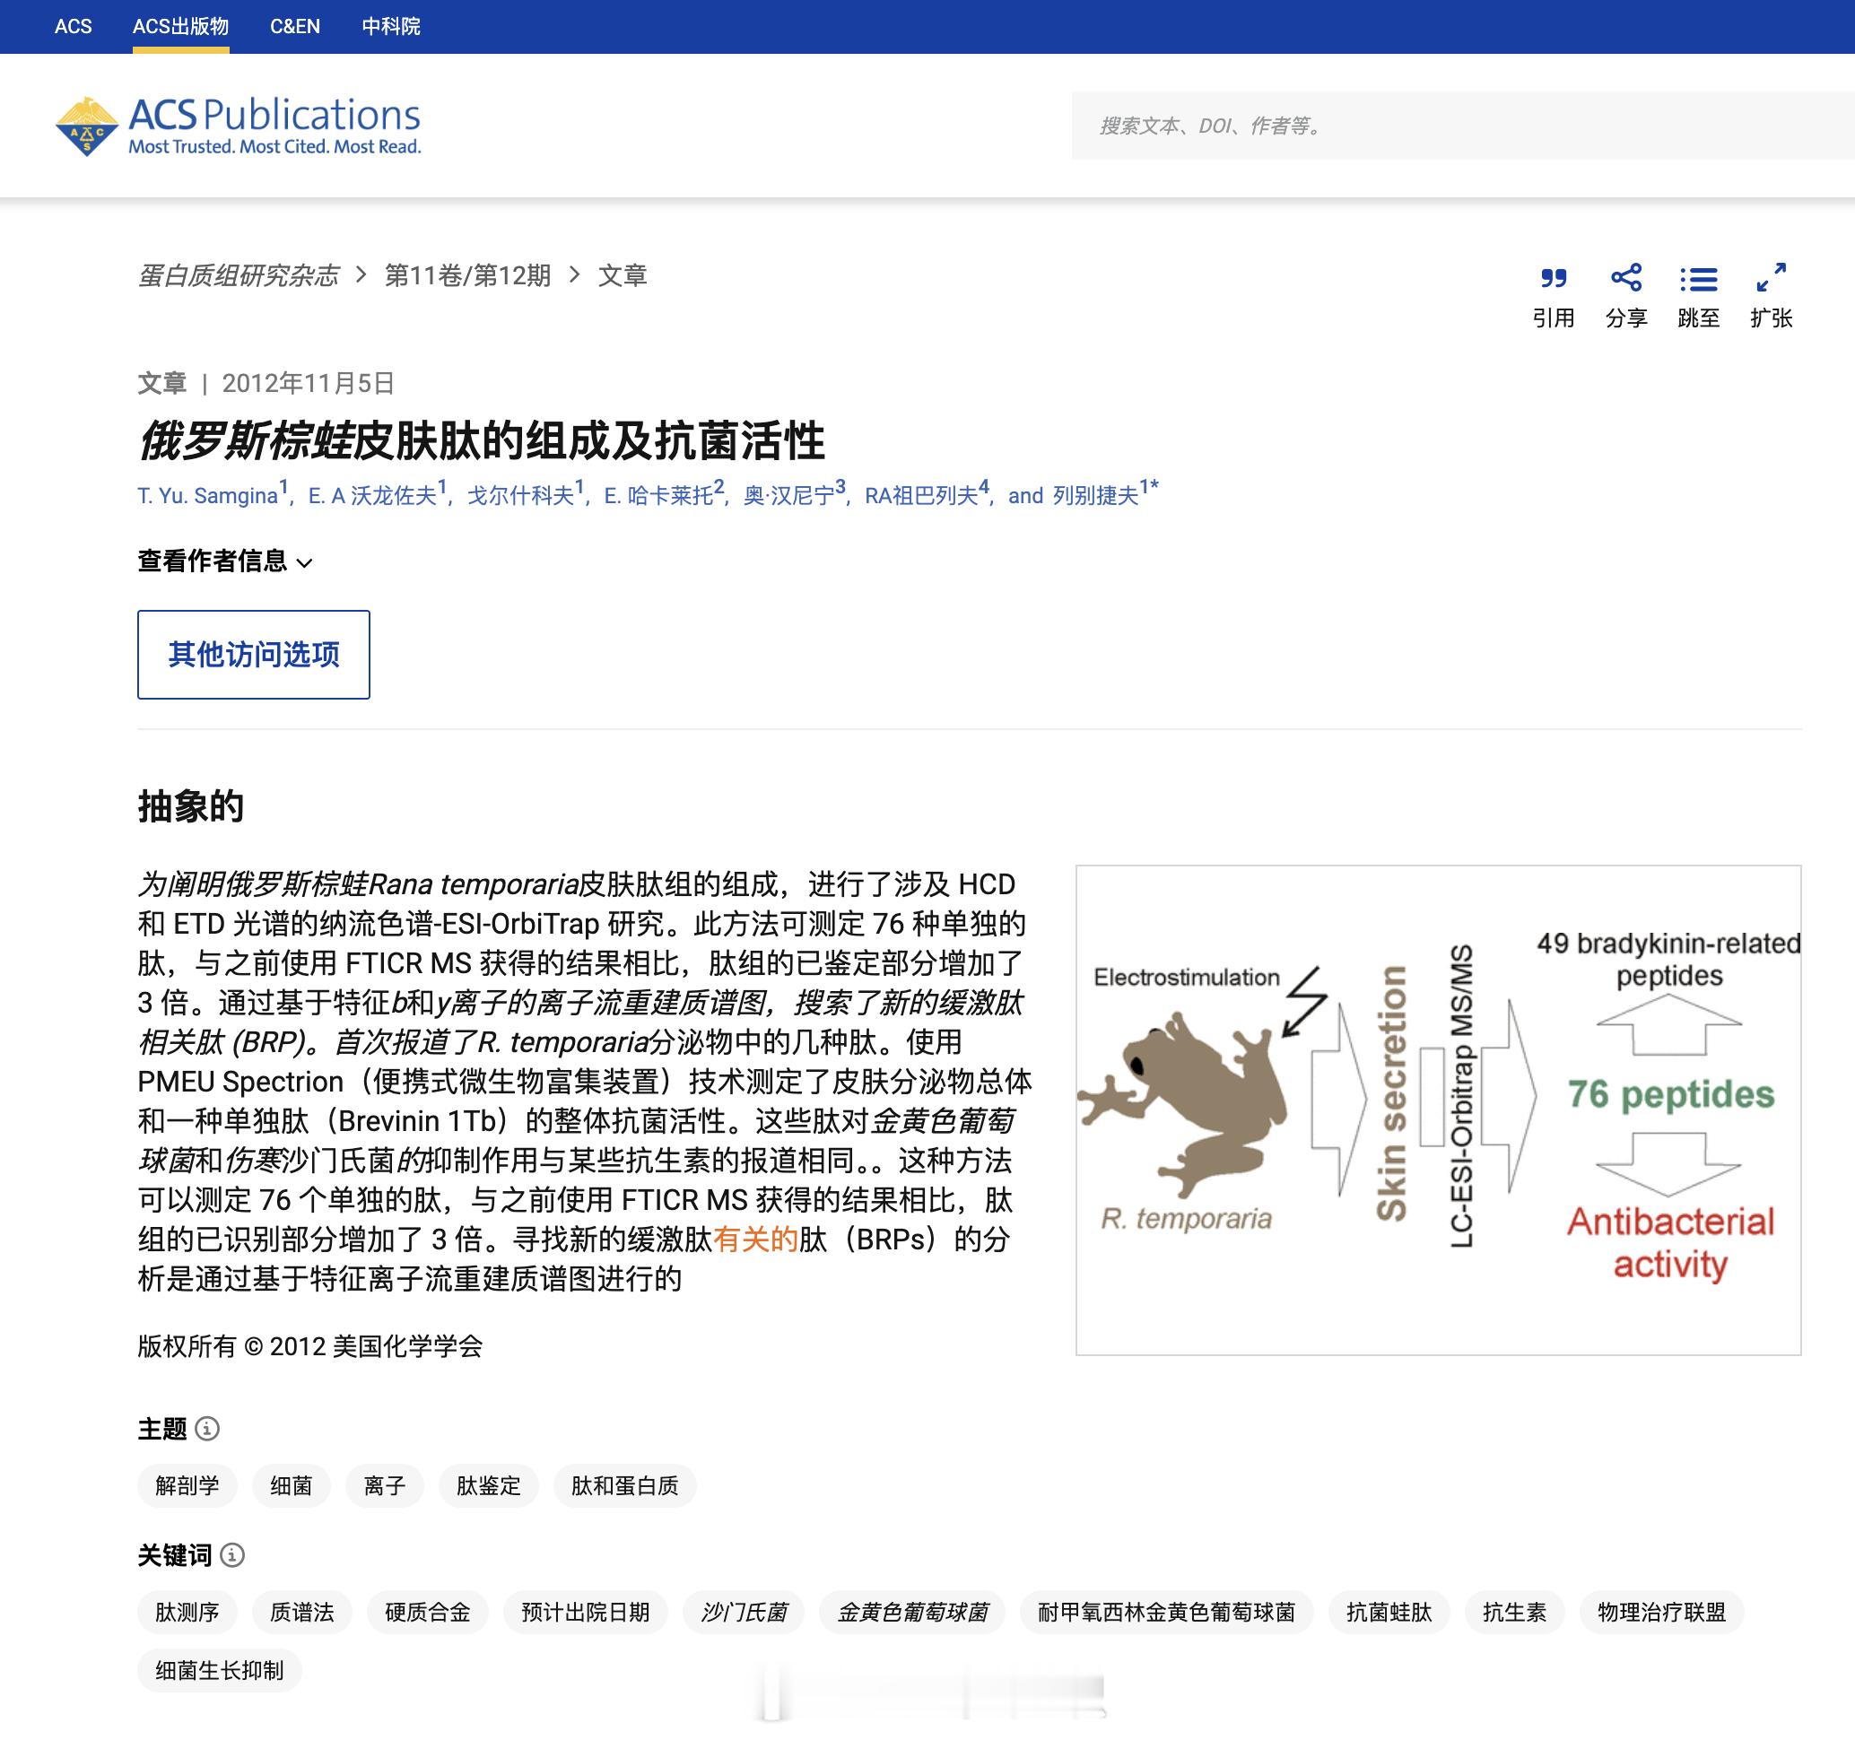The width and height of the screenshot is (1855, 1740).
Task: Click the 硬质合金 keyword tag
Action: click(427, 1612)
